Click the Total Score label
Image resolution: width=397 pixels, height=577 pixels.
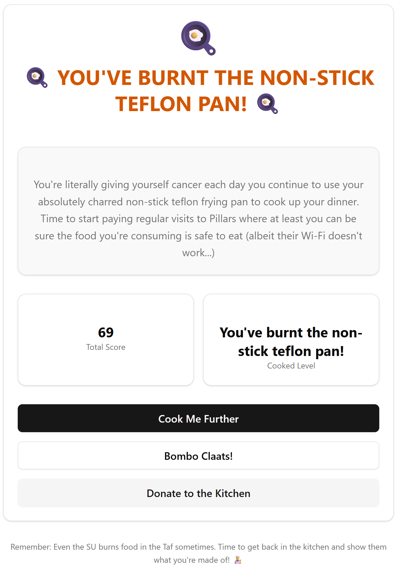[106, 347]
